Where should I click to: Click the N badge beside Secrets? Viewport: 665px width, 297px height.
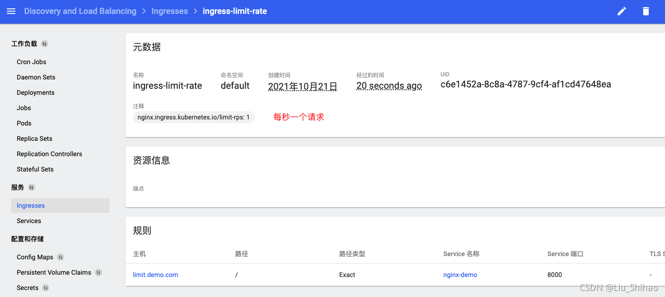(46, 288)
